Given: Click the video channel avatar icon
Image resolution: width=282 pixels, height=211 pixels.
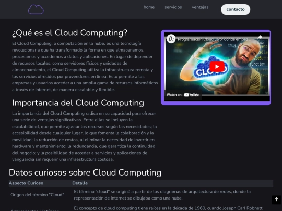Looking at the screenshot, I should [x=171, y=39].
